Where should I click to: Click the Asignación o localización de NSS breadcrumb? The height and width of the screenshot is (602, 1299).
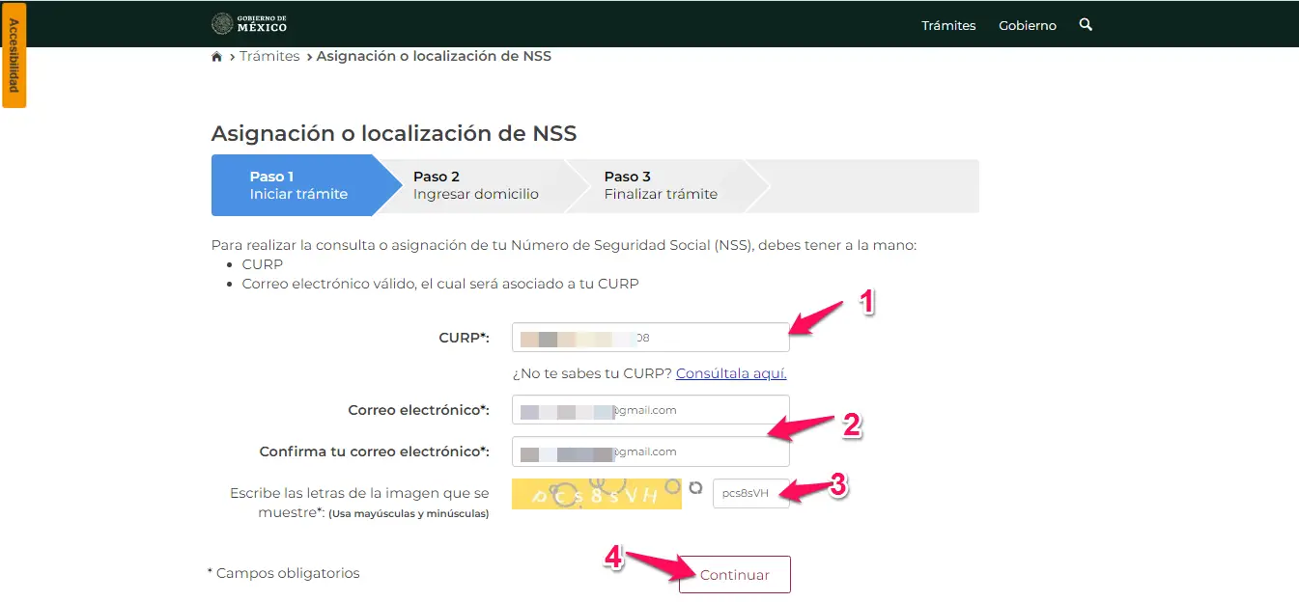pyautogui.click(x=434, y=57)
